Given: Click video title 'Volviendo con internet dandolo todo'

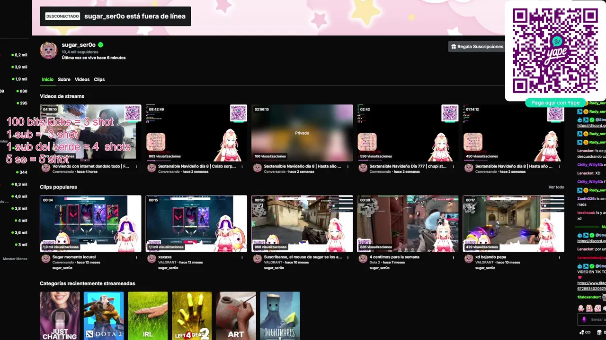Looking at the screenshot, I should click(x=91, y=166).
